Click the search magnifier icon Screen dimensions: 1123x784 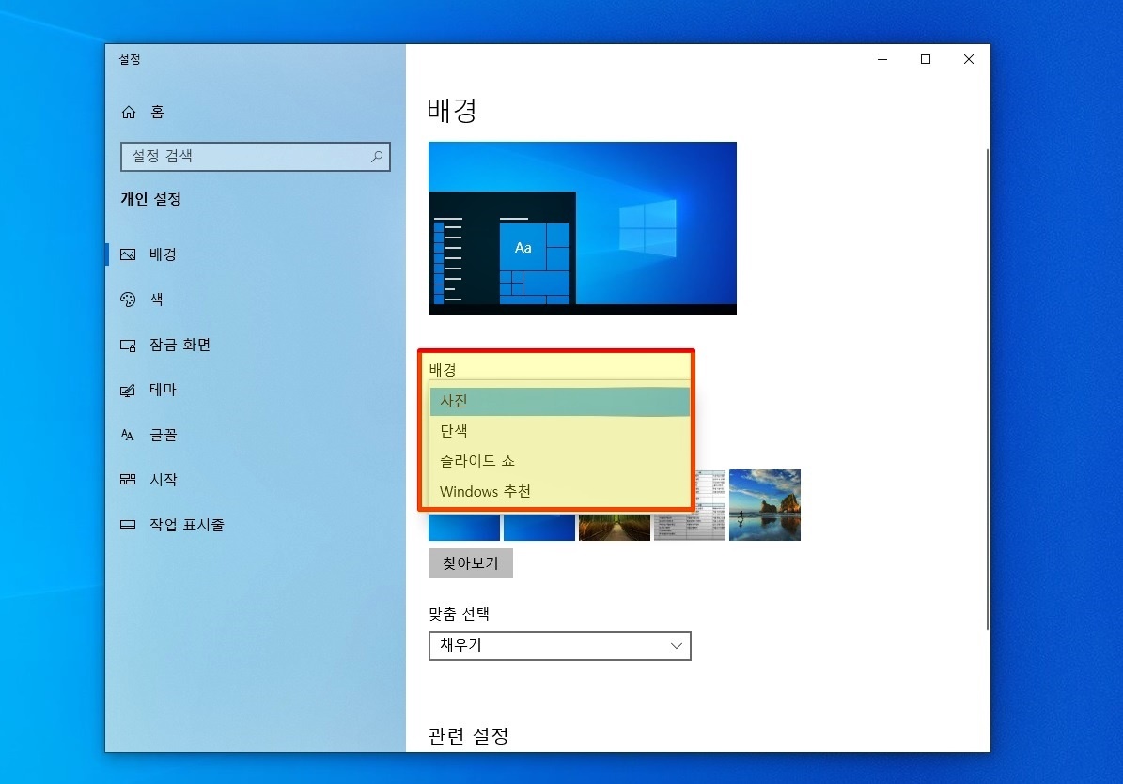(377, 156)
